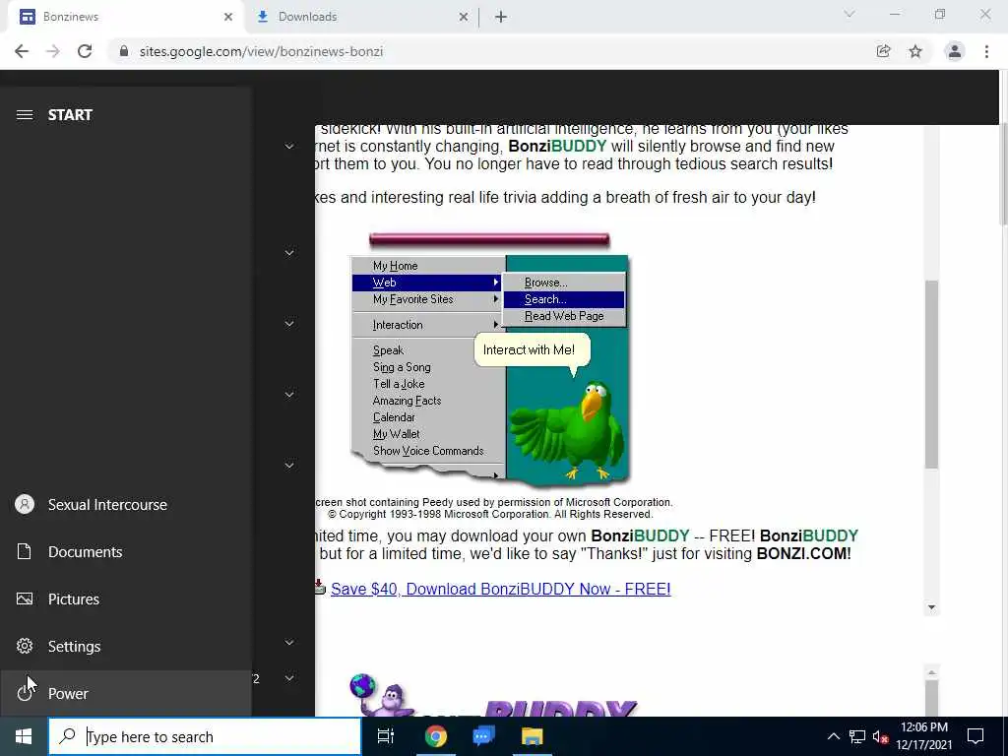The height and width of the screenshot is (756, 1008).
Task: Go forward in browser history
Action: pos(53,51)
